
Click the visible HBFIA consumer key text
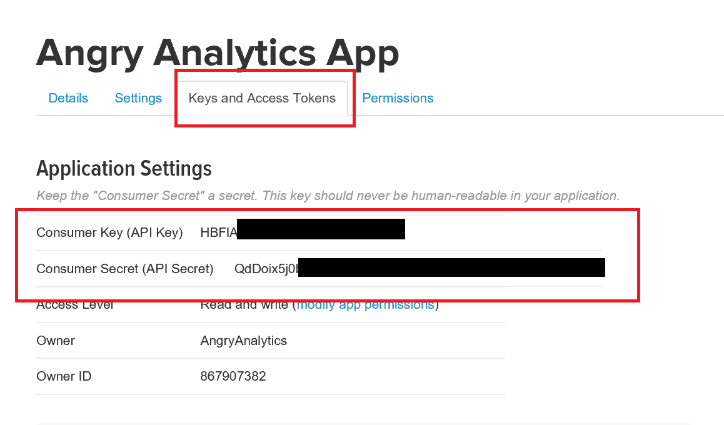218,232
